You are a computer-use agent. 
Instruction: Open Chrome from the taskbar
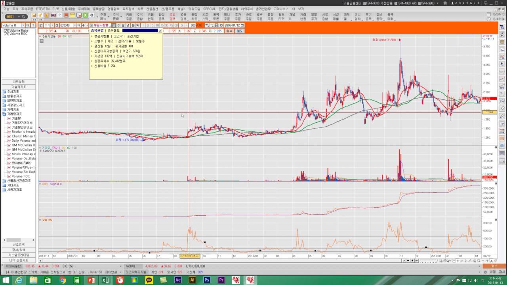tap(62, 280)
